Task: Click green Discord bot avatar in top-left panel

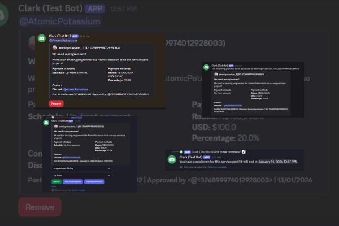Action: 42,38
